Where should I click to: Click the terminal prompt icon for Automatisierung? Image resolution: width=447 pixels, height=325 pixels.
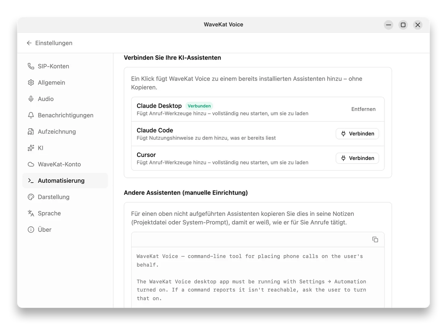pos(31,181)
